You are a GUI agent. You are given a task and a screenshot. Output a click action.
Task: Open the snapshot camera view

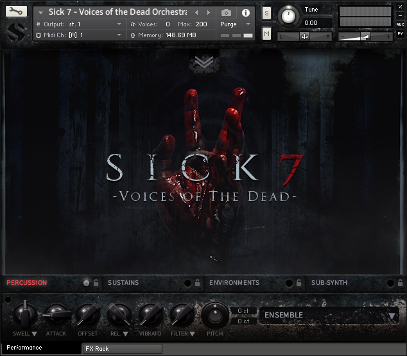click(x=226, y=12)
